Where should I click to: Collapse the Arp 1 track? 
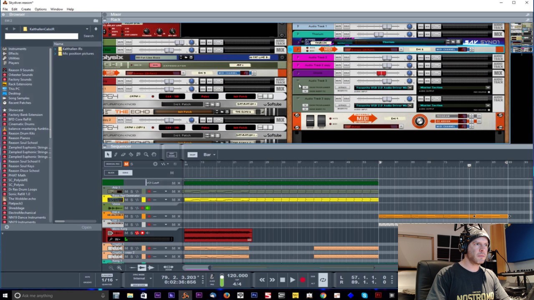tap(104, 187)
